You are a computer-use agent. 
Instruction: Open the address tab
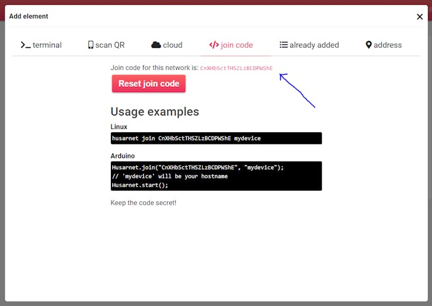(x=384, y=45)
